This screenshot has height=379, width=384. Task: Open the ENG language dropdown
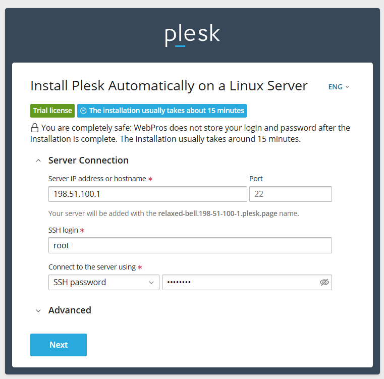[339, 87]
